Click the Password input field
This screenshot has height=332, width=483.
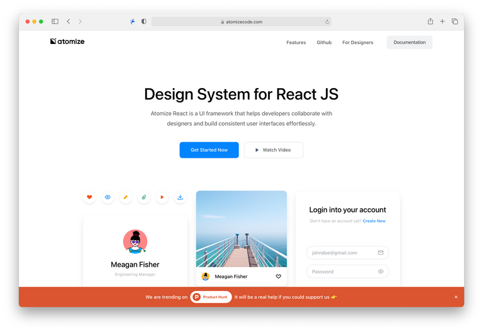(x=347, y=272)
